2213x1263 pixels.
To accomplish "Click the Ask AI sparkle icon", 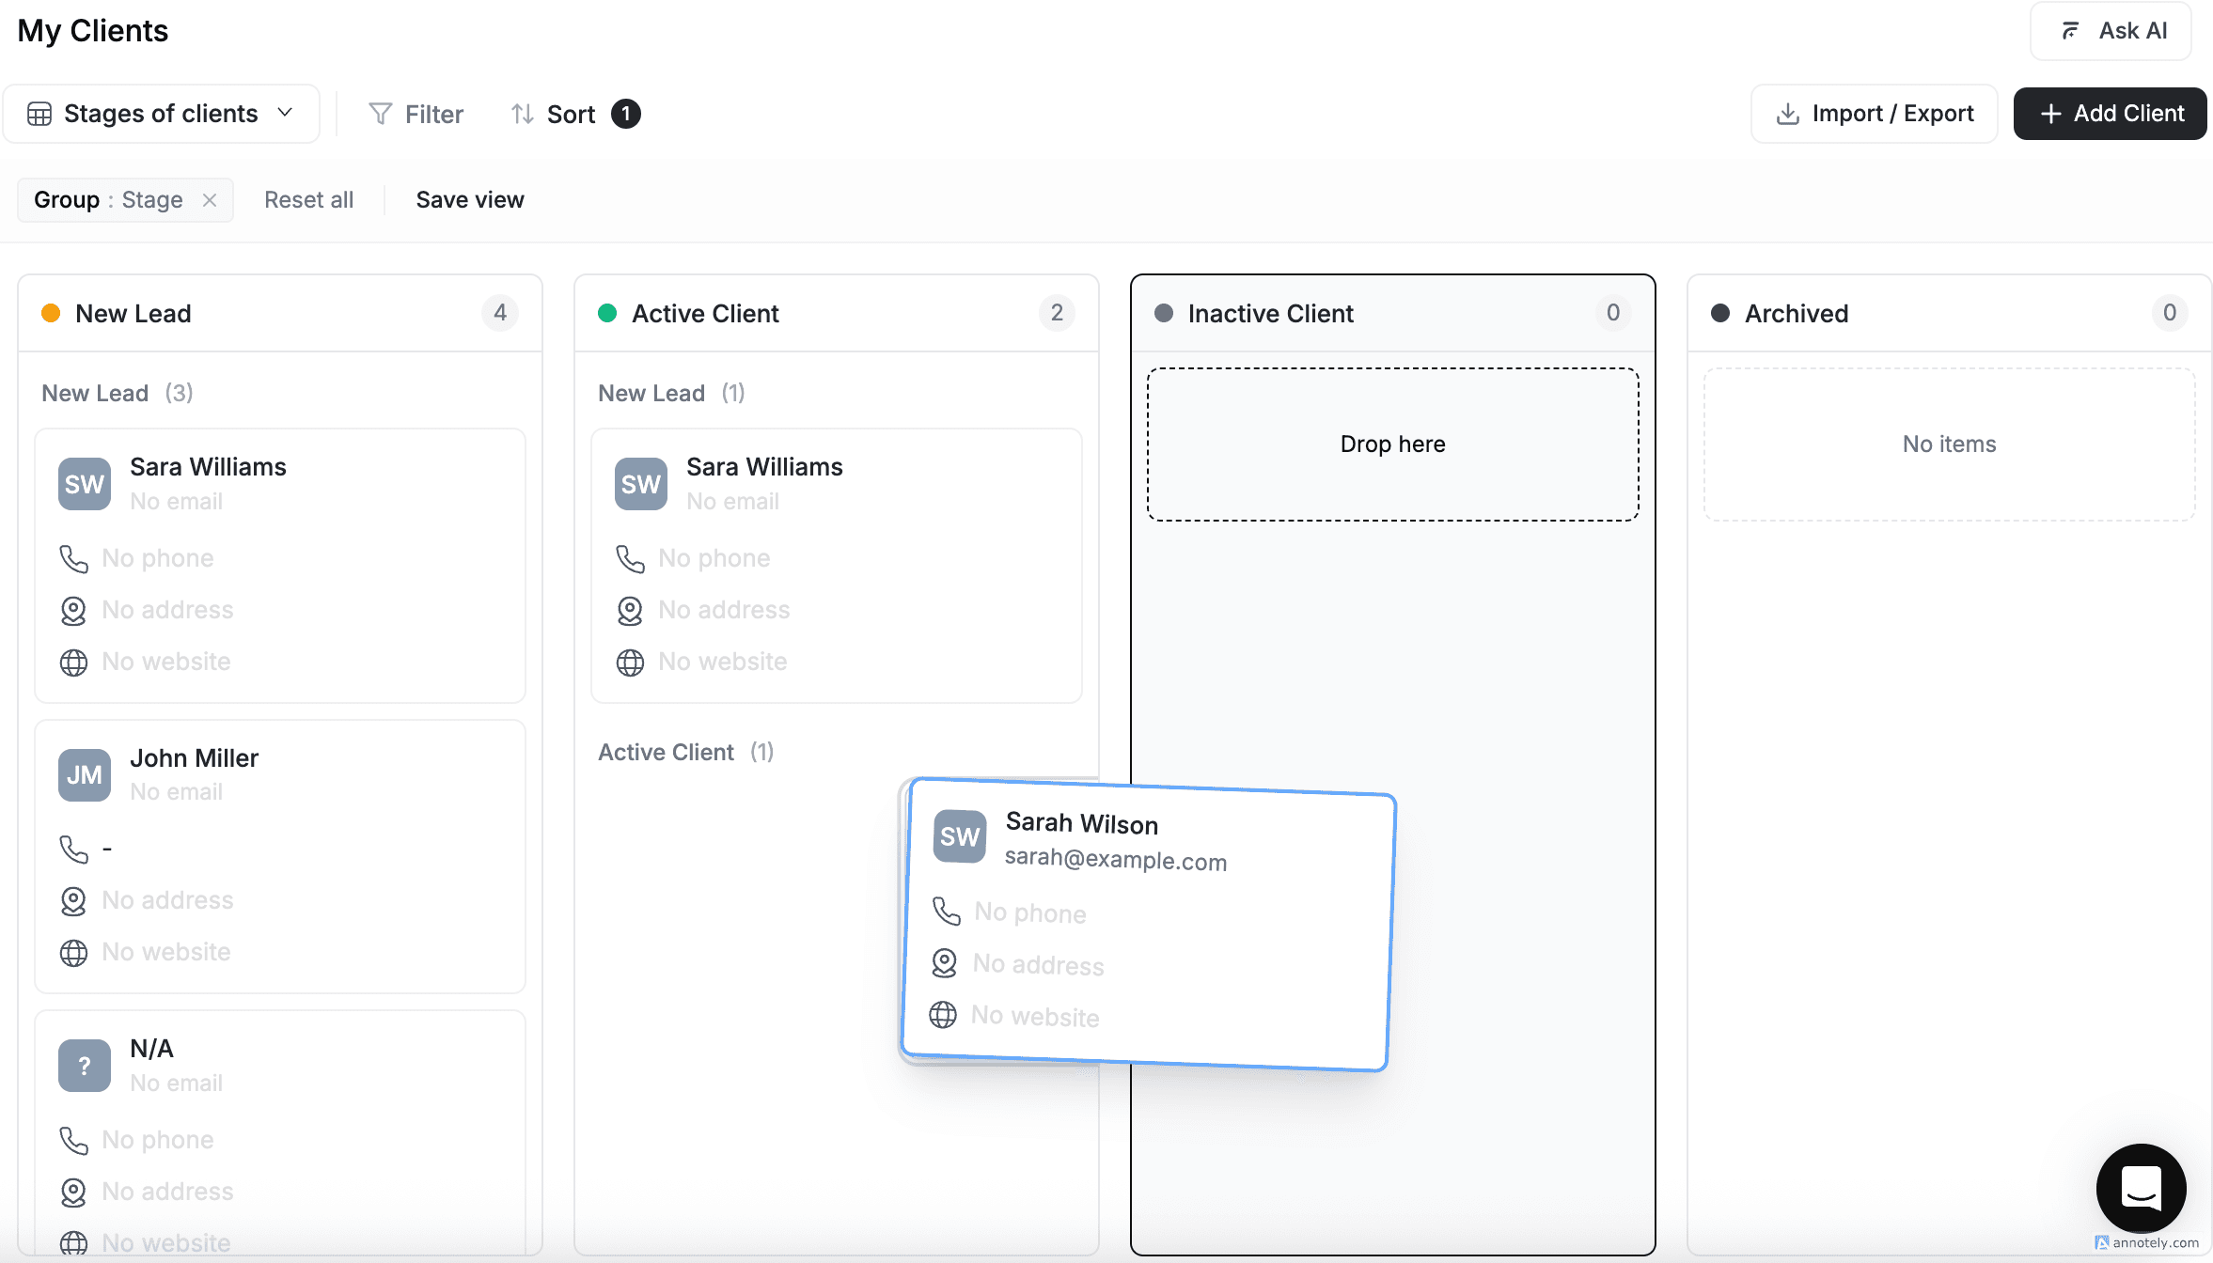I will click(x=2070, y=30).
